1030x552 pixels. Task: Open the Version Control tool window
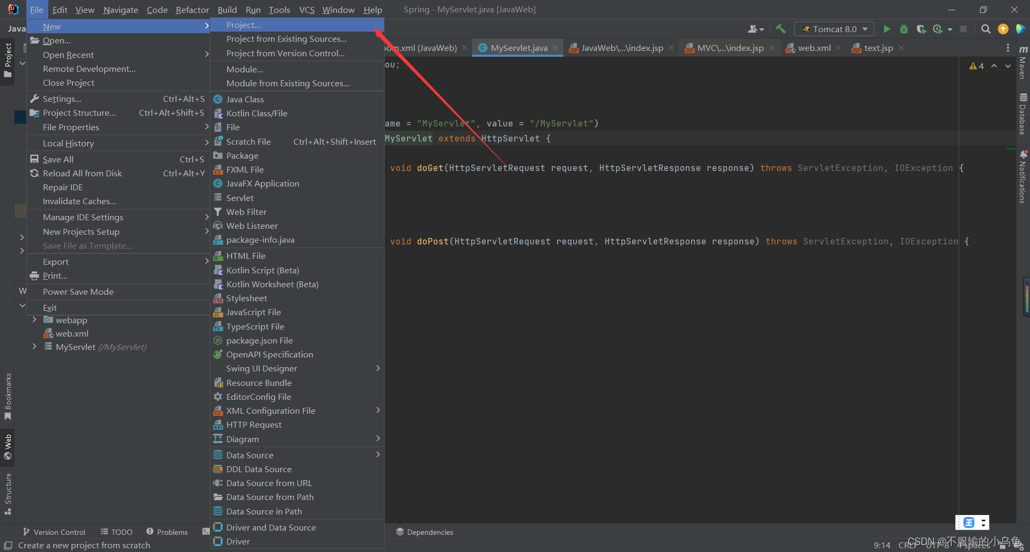(x=54, y=532)
